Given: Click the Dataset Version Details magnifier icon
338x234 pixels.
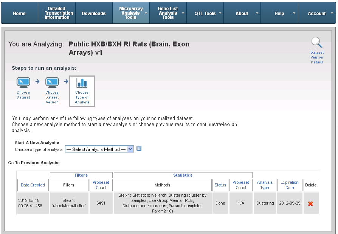Looking at the screenshot, I should [316, 43].
